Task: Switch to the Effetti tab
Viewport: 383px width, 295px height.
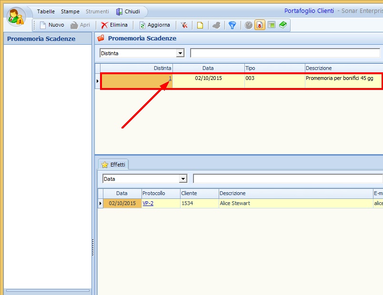Action: (x=113, y=165)
